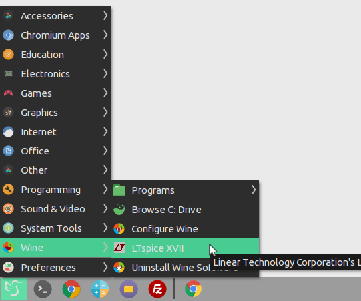Select the highlighted Wine menu entry

pos(55,248)
